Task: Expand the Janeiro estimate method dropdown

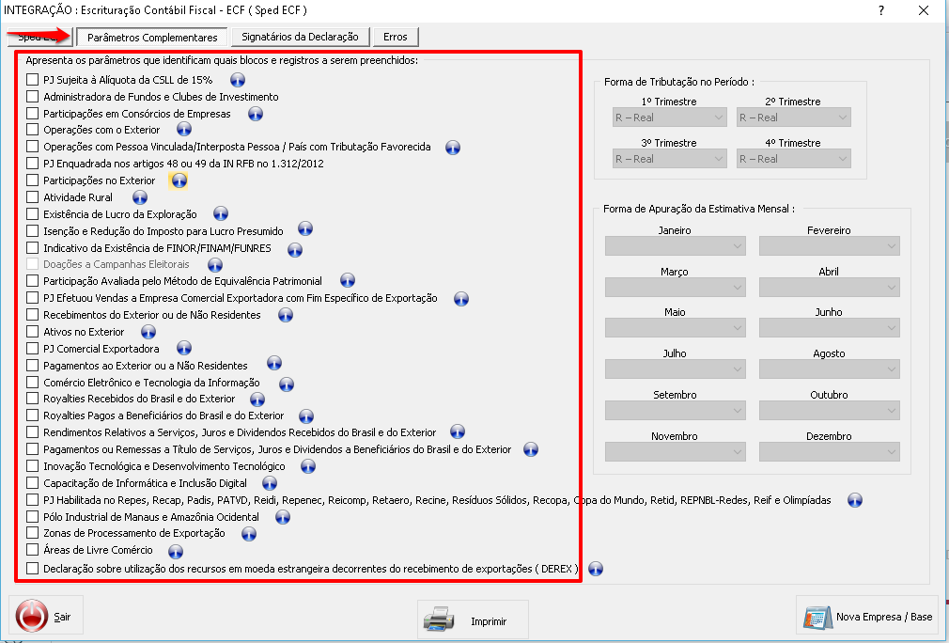Action: coord(675,246)
